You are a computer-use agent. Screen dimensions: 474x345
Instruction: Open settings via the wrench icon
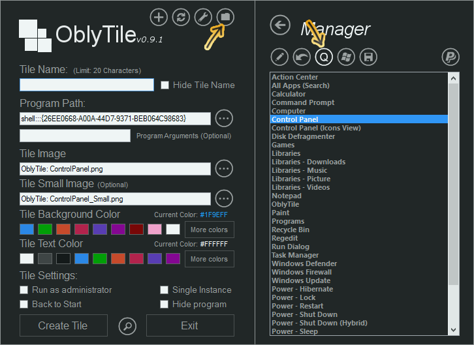click(203, 17)
